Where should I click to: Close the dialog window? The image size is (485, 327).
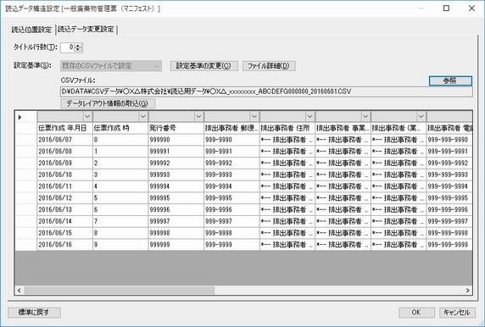(x=471, y=8)
